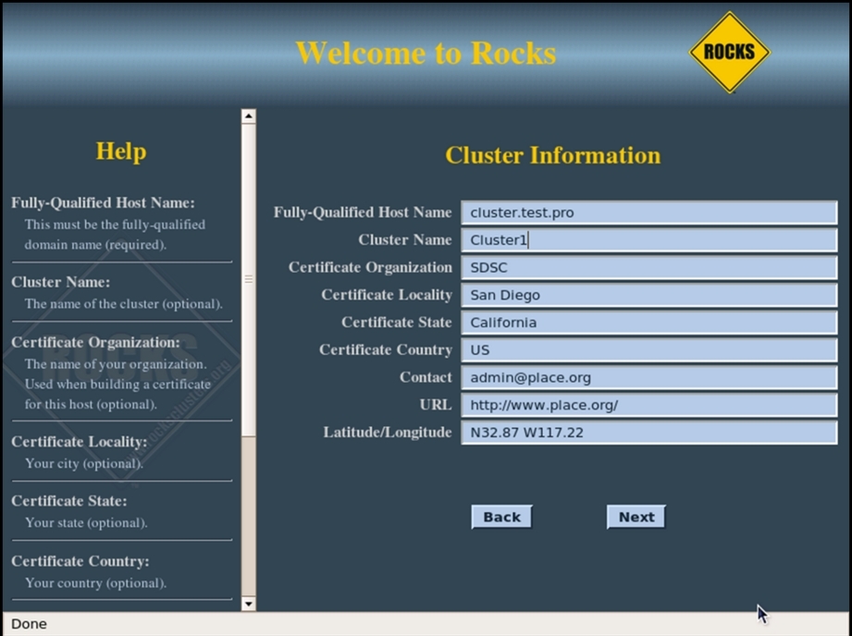Click the 'Welcome to Rocks' title
Image resolution: width=852 pixels, height=636 pixels.
[x=426, y=54]
